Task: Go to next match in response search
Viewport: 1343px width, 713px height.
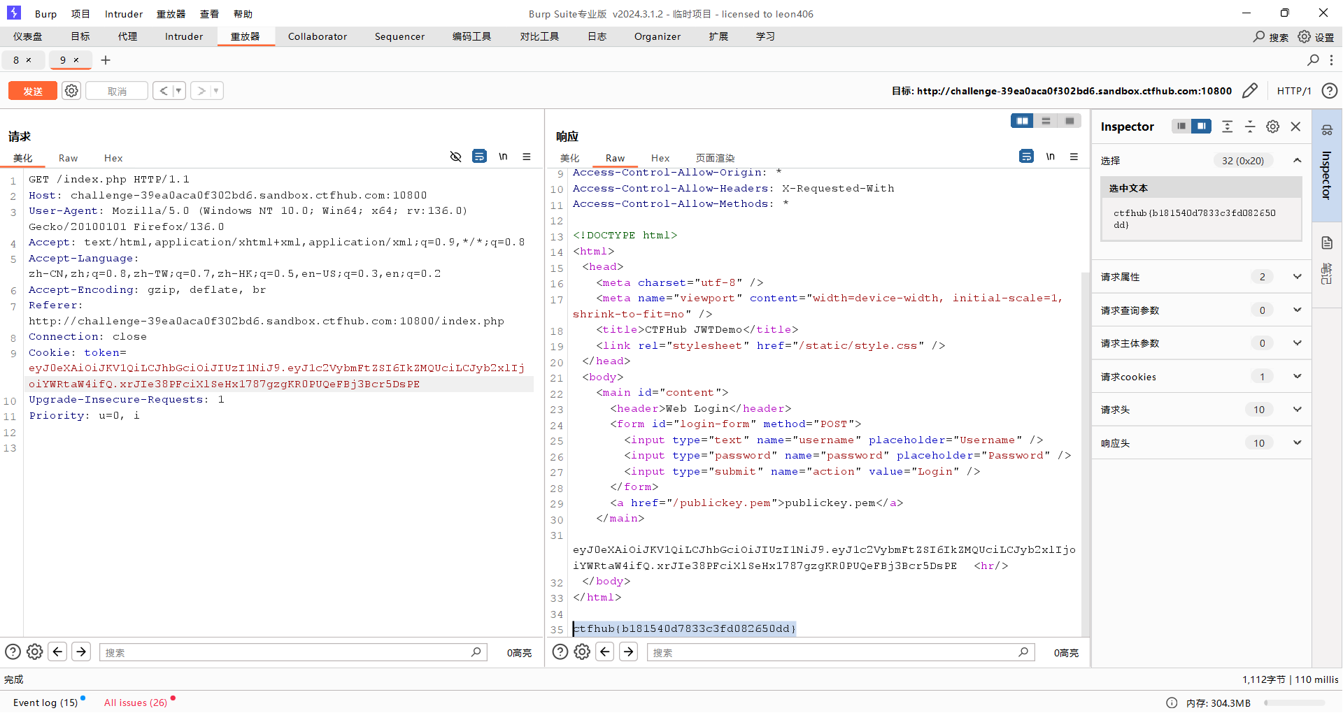Action: pyautogui.click(x=629, y=652)
